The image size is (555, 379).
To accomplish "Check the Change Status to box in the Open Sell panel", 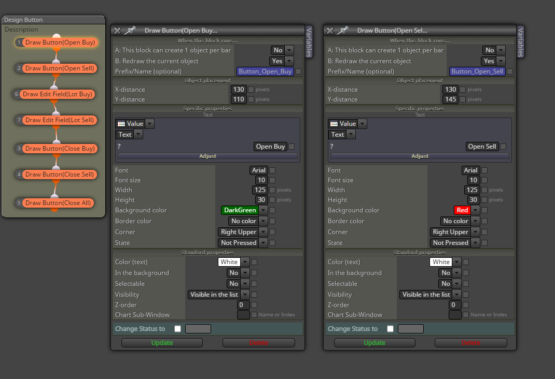I will point(390,329).
